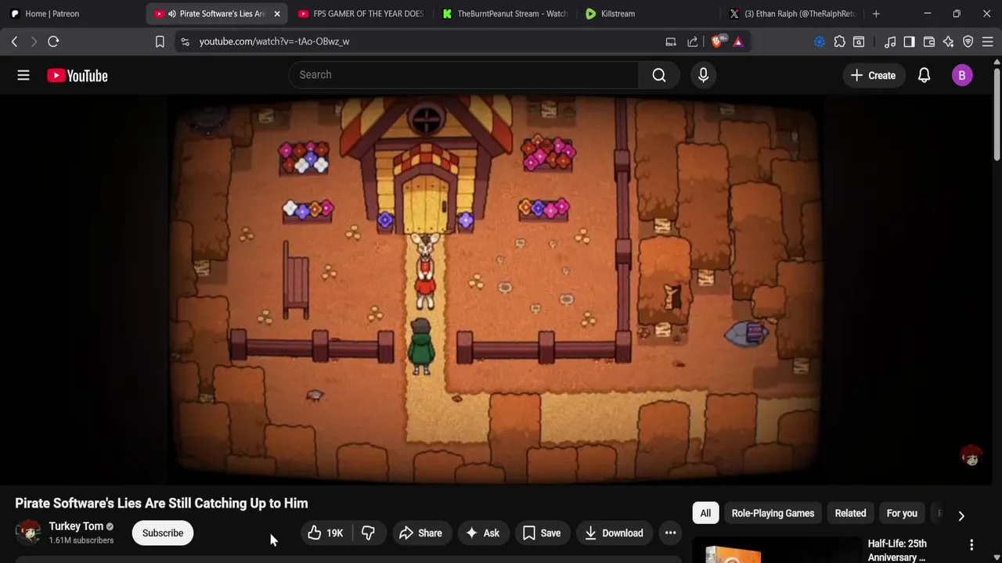1002x563 pixels.
Task: Open the Half-Life: 25th Anniversary thumbnail
Action: 777,550
